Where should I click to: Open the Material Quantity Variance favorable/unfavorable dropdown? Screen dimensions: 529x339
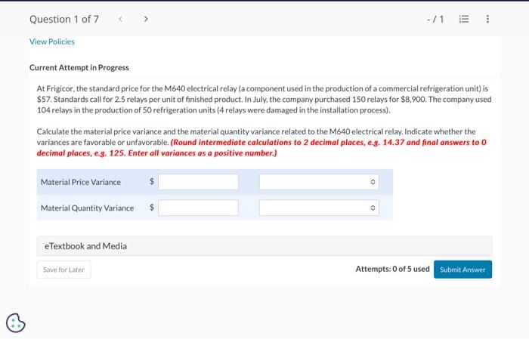319,208
